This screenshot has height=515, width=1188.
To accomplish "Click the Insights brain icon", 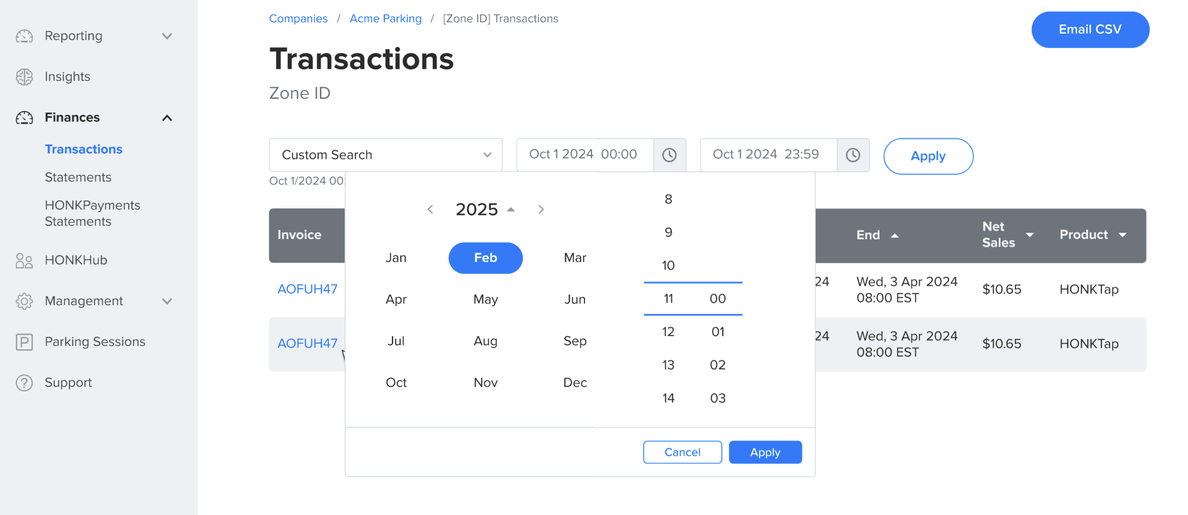I will click(x=24, y=77).
